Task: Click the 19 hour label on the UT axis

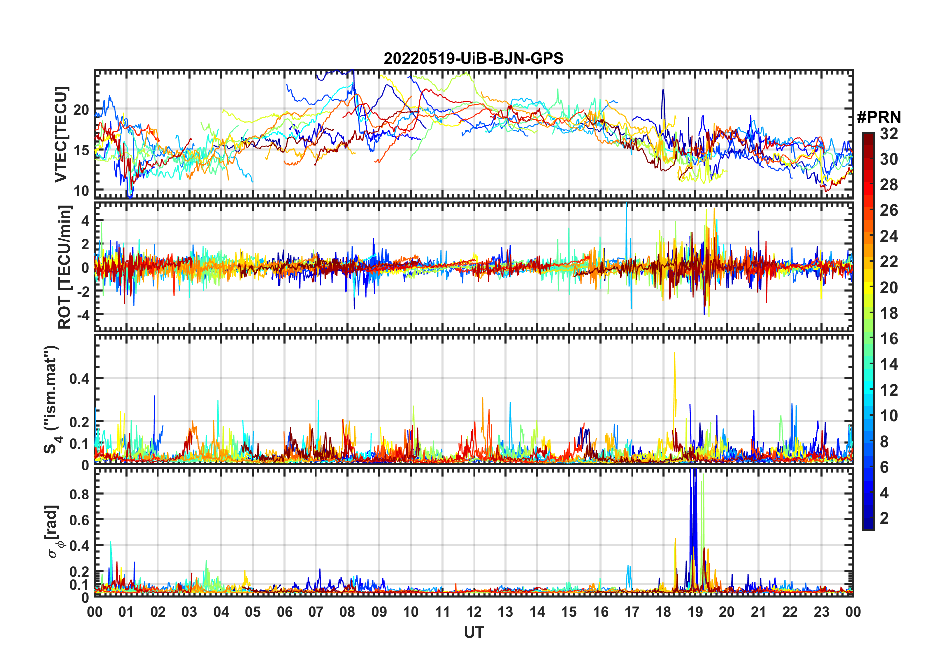Action: (x=695, y=612)
